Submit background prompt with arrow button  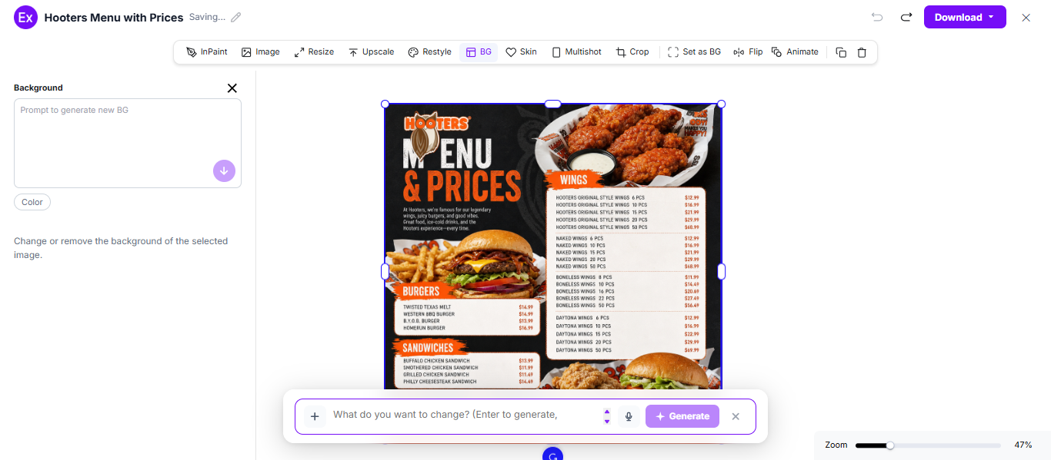tap(224, 170)
